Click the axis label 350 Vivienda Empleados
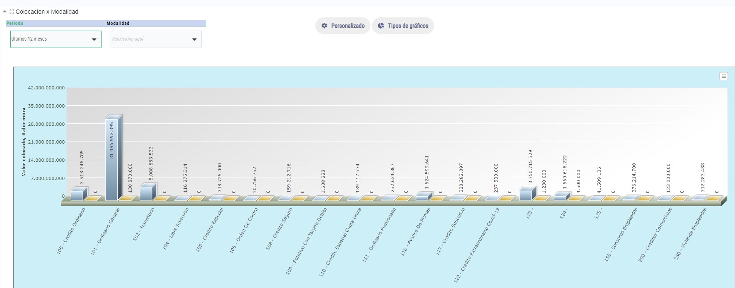 point(690,234)
